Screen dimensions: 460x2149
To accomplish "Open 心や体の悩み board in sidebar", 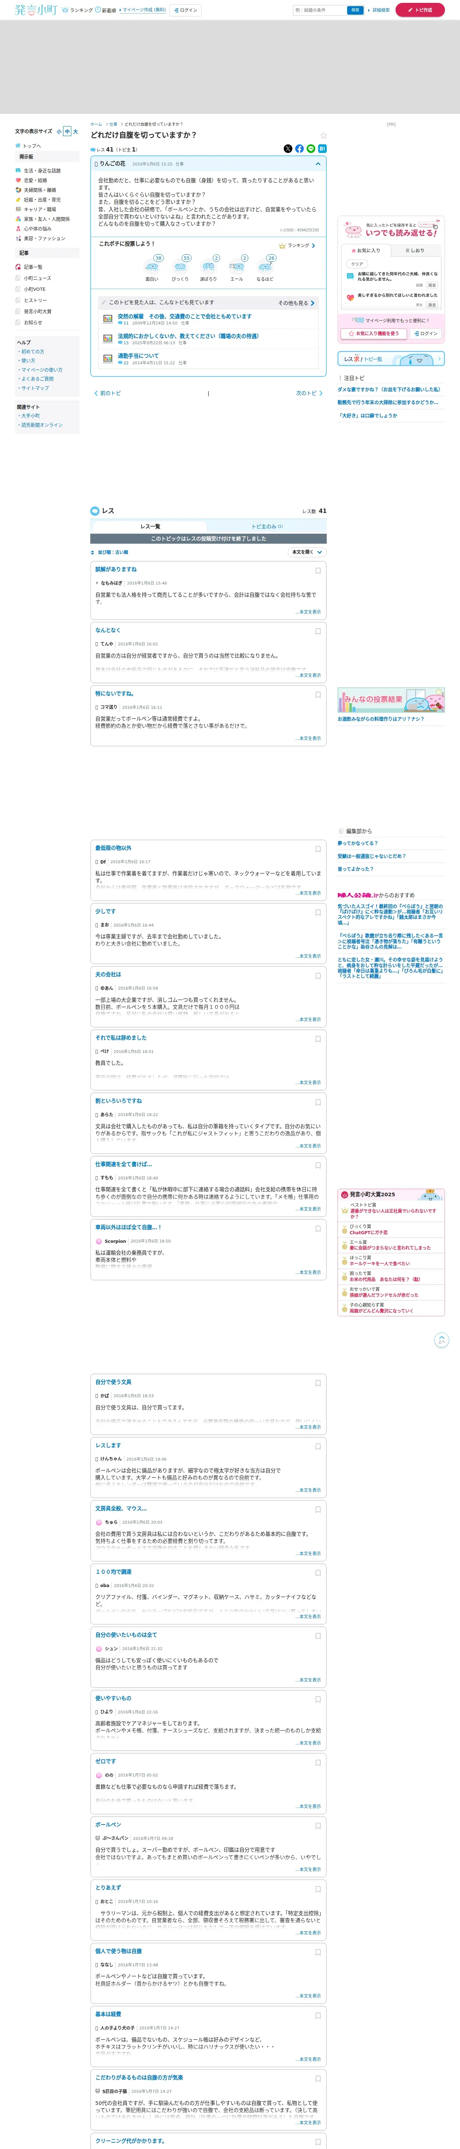I will coord(33,229).
